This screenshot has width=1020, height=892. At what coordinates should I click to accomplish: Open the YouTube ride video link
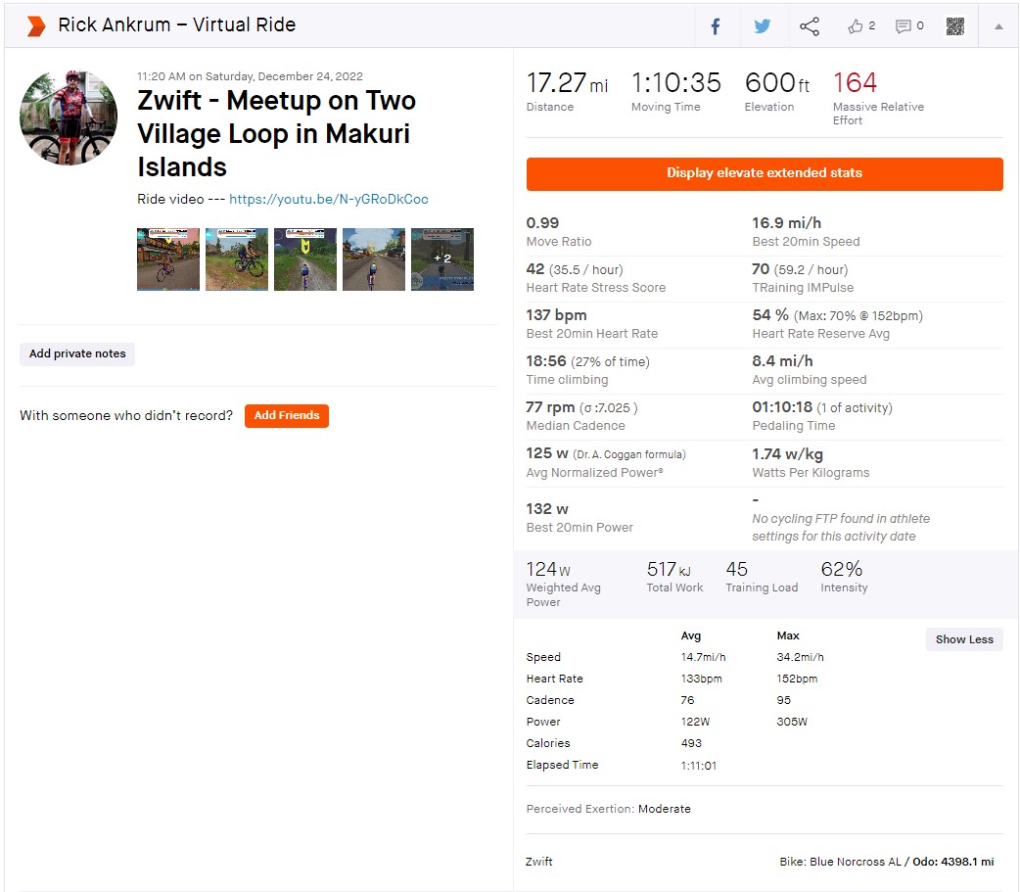pos(329,199)
